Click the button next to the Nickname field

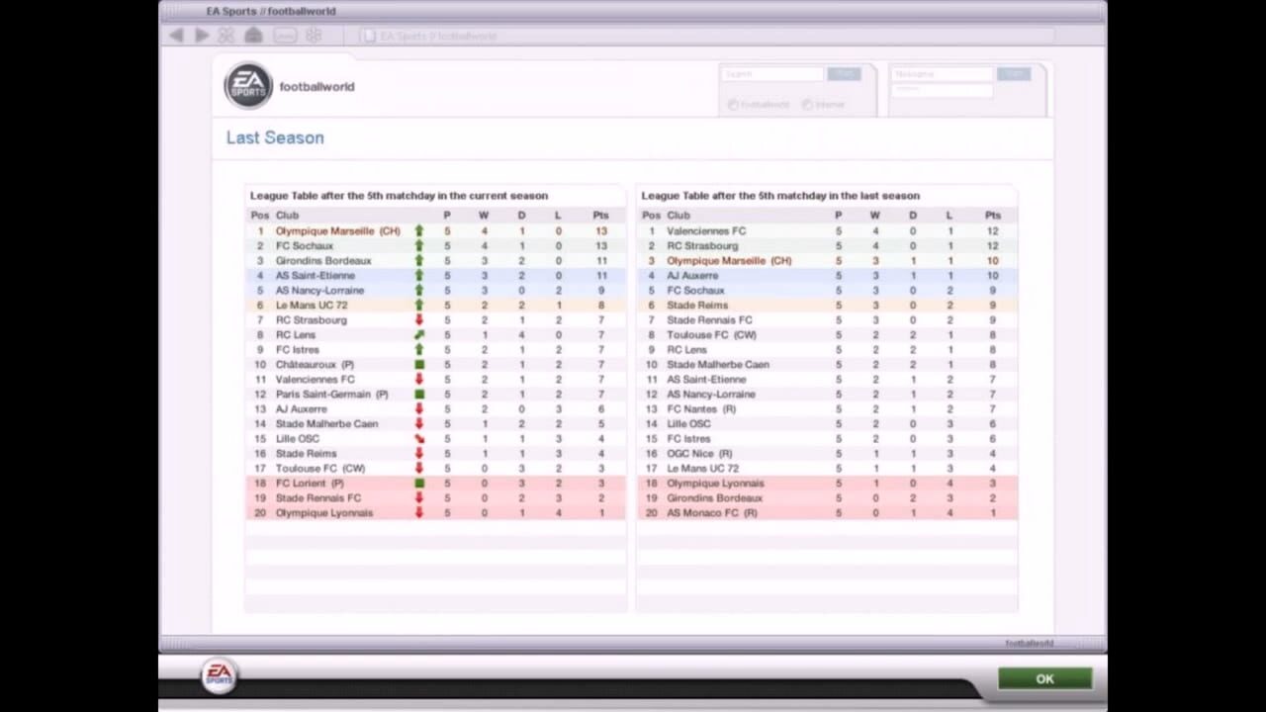(x=1014, y=74)
